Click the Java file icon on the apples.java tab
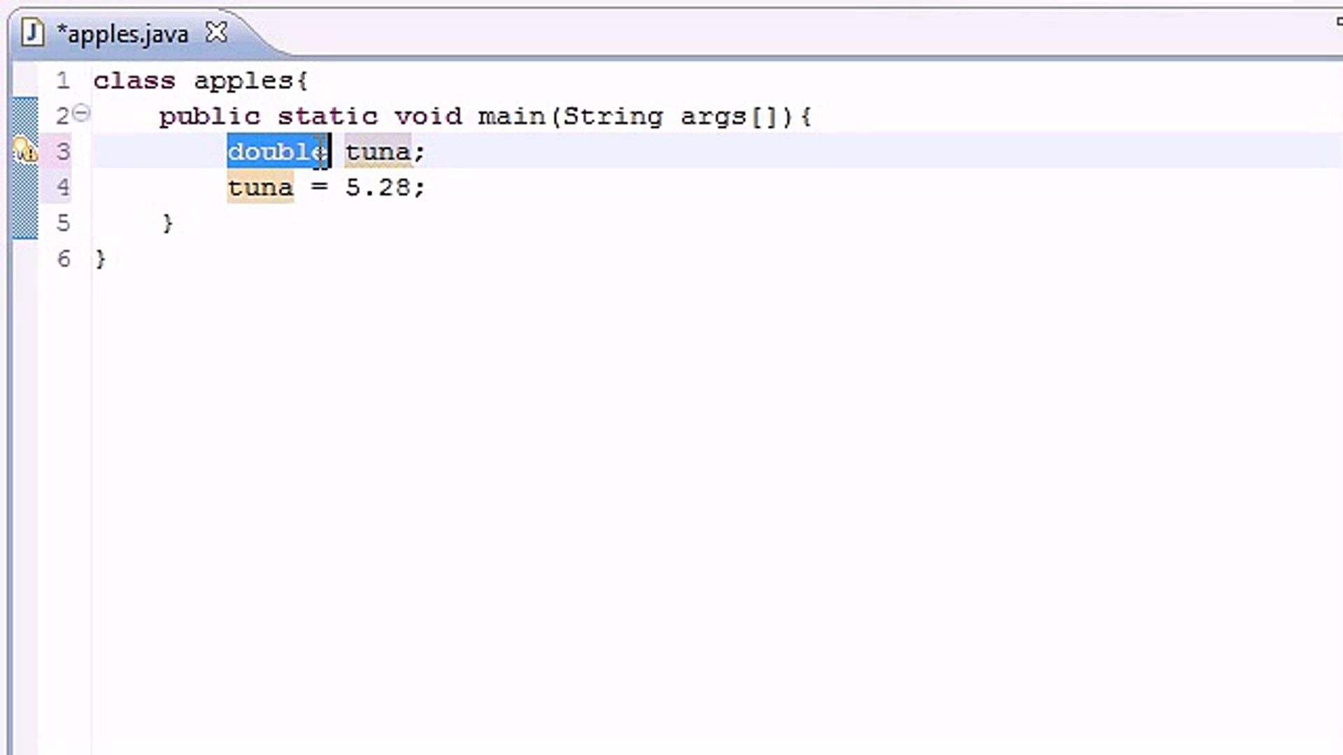 32,32
